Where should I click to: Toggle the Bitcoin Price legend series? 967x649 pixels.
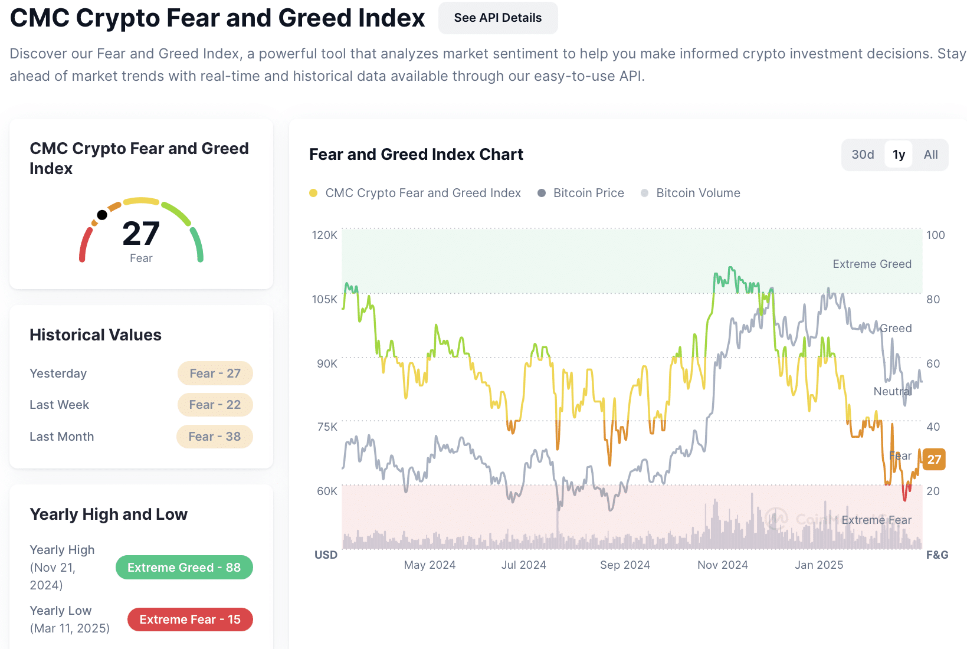click(x=581, y=193)
